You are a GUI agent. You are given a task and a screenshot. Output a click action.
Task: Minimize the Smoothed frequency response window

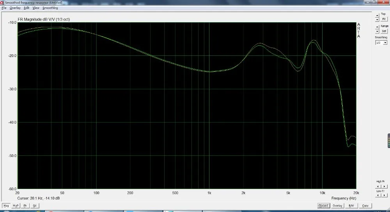pyautogui.click(x=368, y=2)
